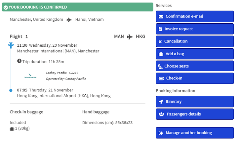Click the seat icon on Choose seats
Screen dimensions: 238x142
click(160, 66)
